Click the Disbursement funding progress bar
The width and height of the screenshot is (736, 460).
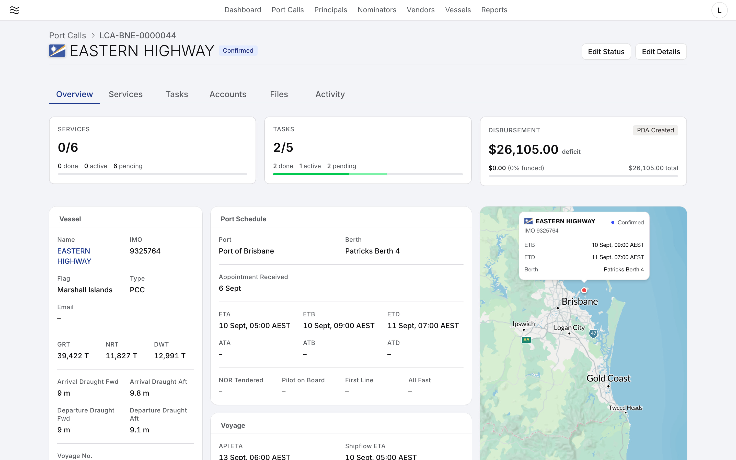tap(583, 176)
